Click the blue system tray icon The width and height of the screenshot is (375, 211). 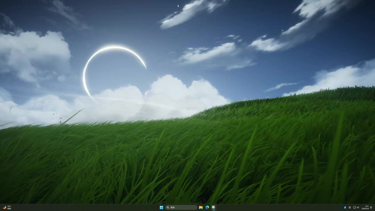[x=345, y=208]
